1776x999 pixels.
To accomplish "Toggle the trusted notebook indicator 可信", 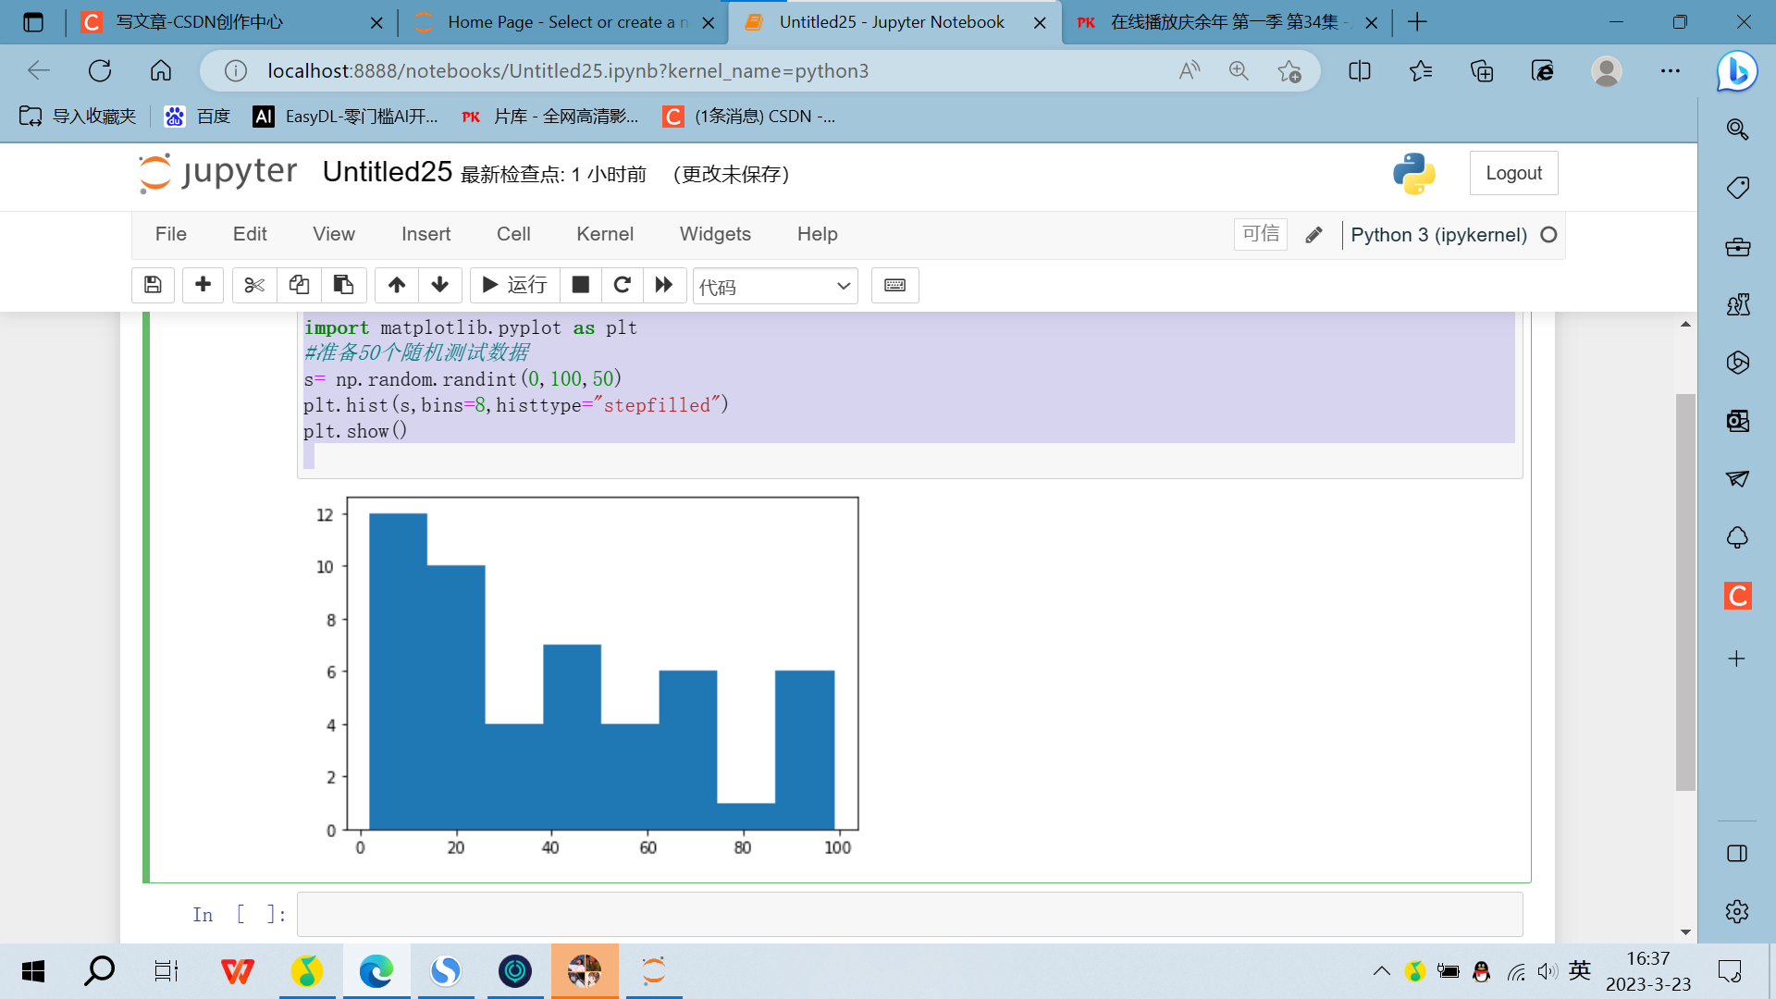I will (x=1260, y=234).
